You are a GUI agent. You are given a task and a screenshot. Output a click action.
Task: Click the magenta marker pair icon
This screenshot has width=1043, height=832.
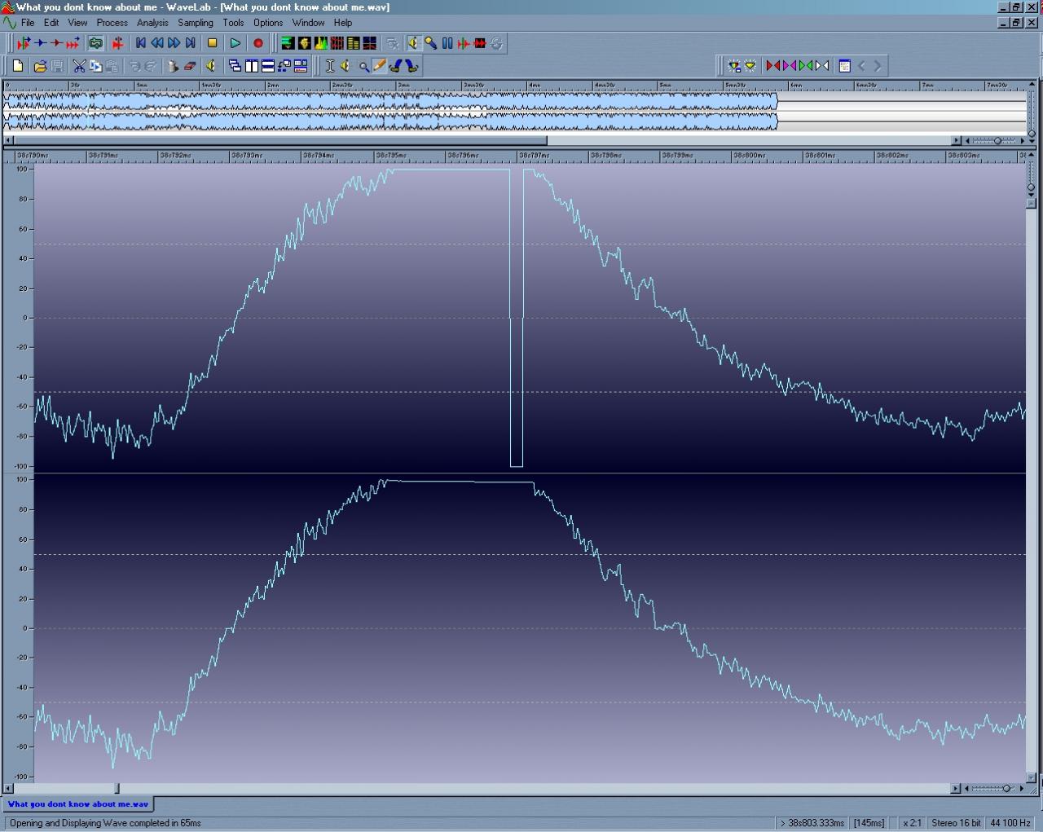click(790, 66)
